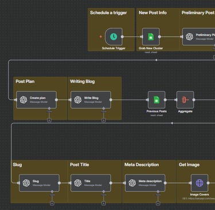Click the Tools diamond connector under Slug

(x=52, y=192)
